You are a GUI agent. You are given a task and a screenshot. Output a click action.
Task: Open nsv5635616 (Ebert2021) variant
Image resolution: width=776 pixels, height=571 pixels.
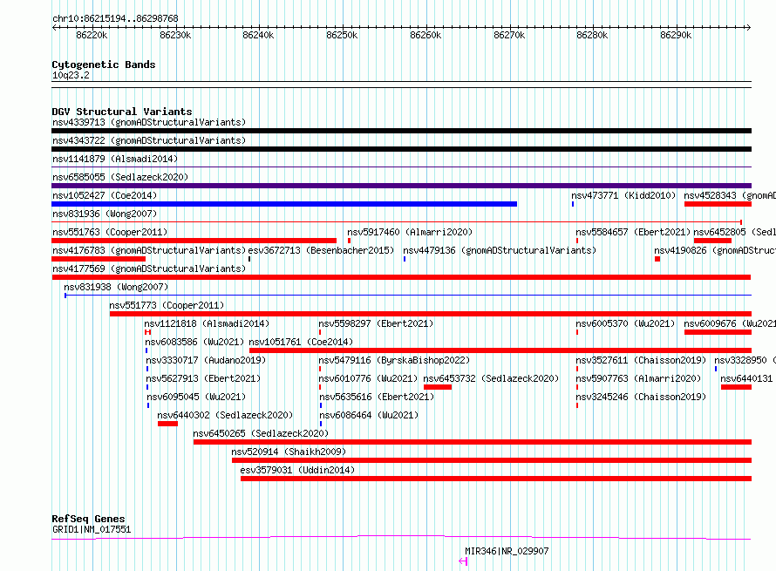(377, 397)
